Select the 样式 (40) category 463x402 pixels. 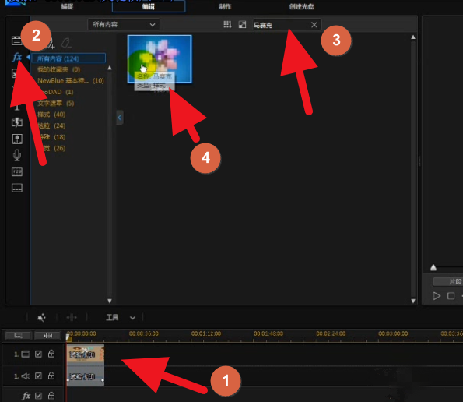pyautogui.click(x=51, y=115)
